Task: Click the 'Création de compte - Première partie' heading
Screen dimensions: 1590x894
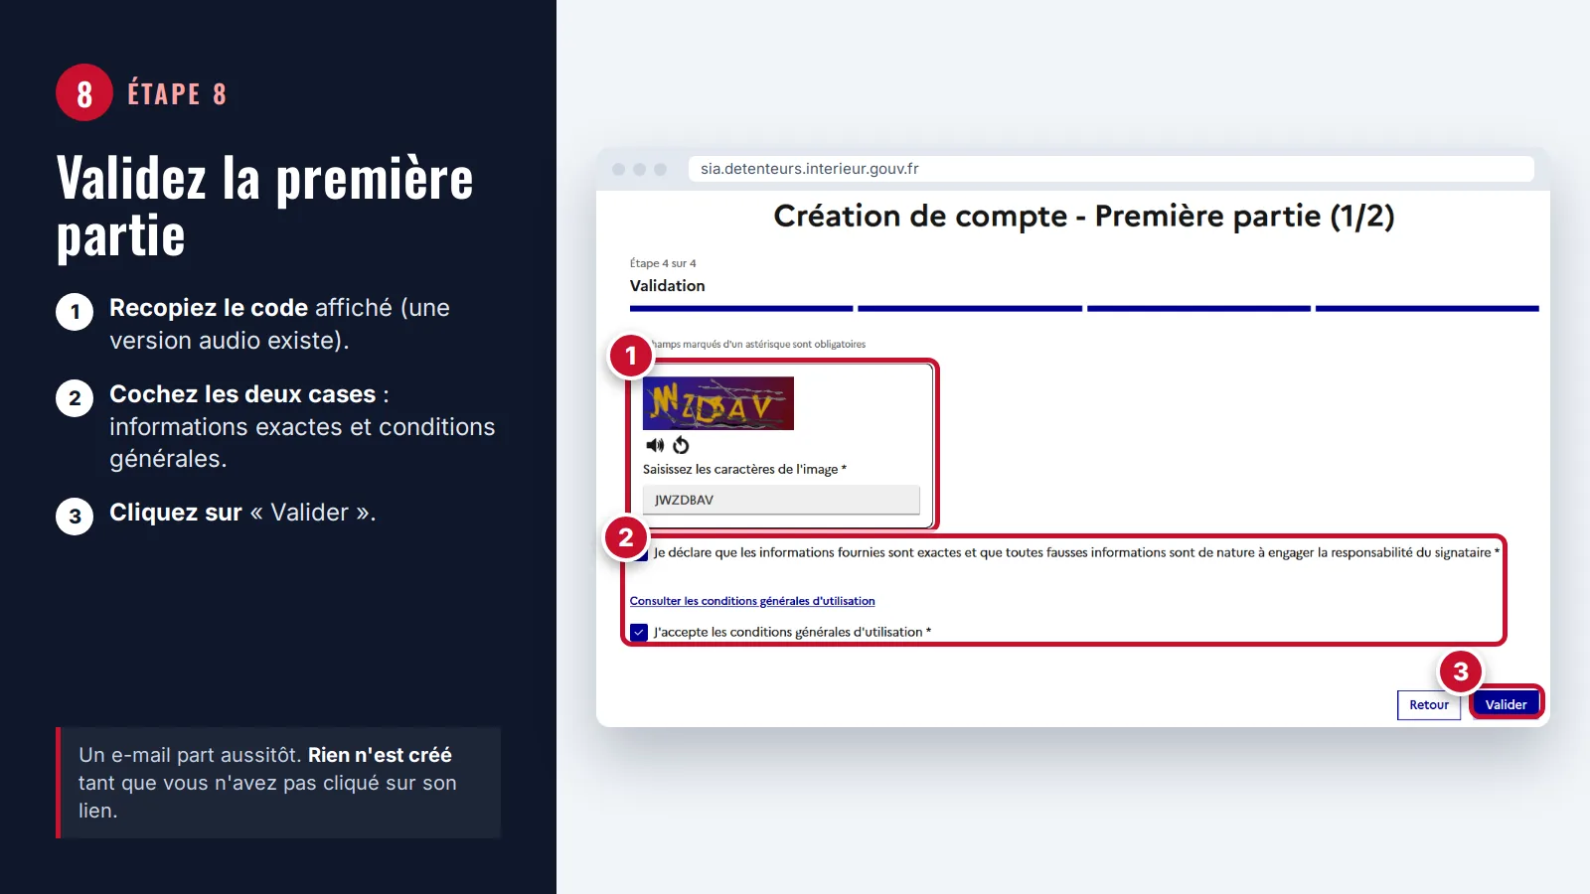Action: pyautogui.click(x=1084, y=217)
